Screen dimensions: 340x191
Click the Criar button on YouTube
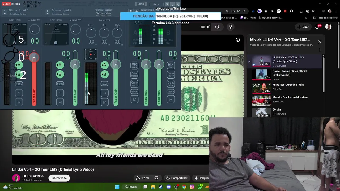tap(303, 27)
